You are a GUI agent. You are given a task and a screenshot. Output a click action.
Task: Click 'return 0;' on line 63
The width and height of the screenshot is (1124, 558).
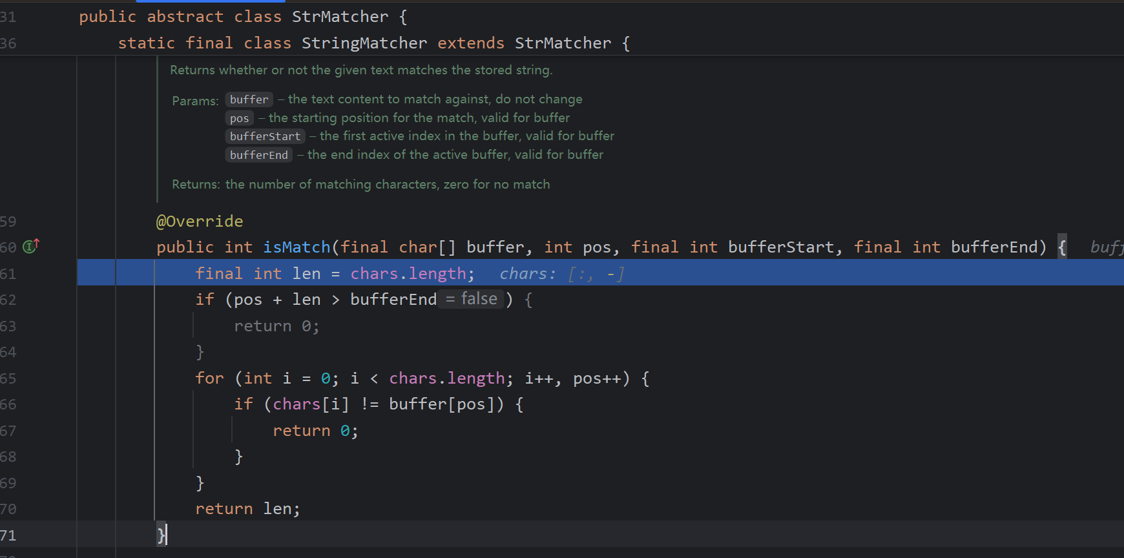276,326
